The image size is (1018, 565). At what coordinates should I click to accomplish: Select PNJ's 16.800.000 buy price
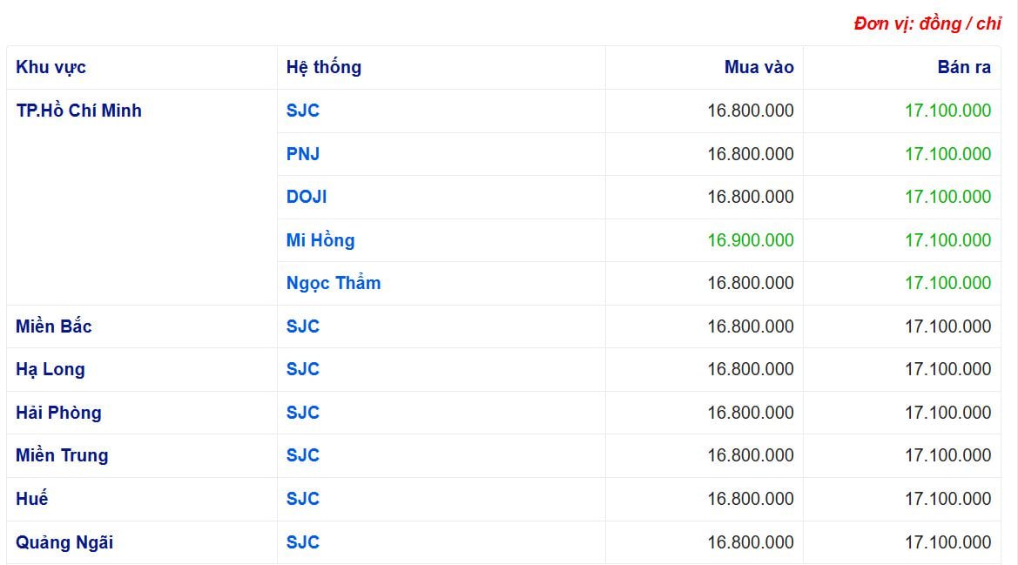tap(751, 154)
